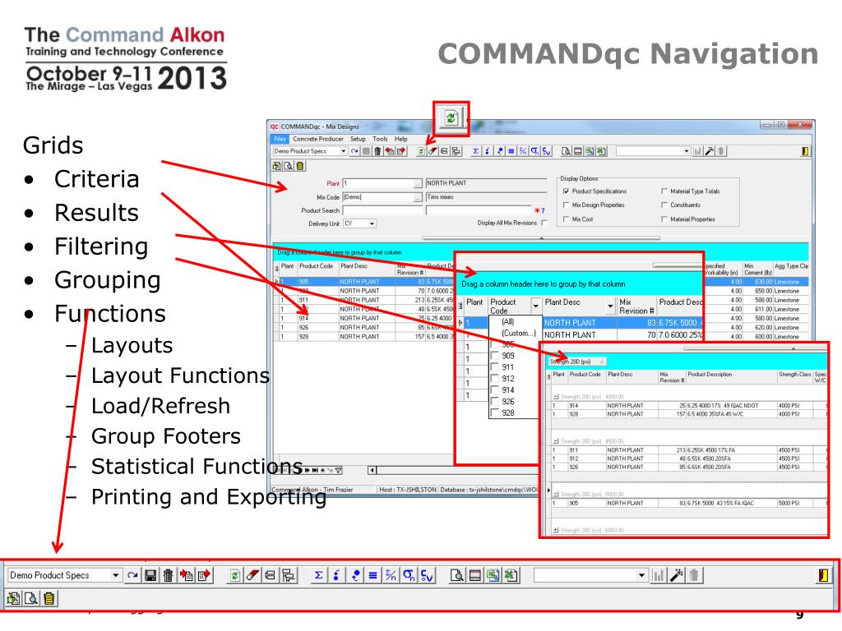Uncheck the Product Specifications display option
842x631 pixels.
[566, 191]
